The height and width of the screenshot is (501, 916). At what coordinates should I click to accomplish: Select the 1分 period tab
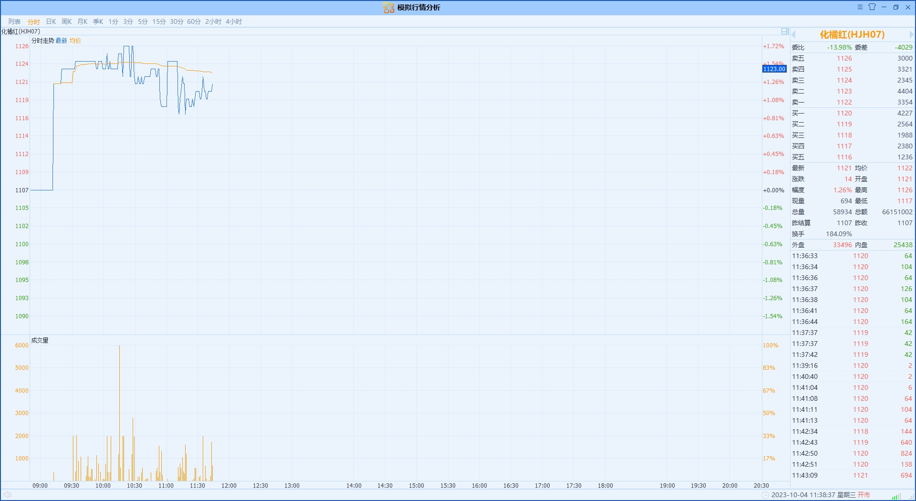pyautogui.click(x=113, y=21)
